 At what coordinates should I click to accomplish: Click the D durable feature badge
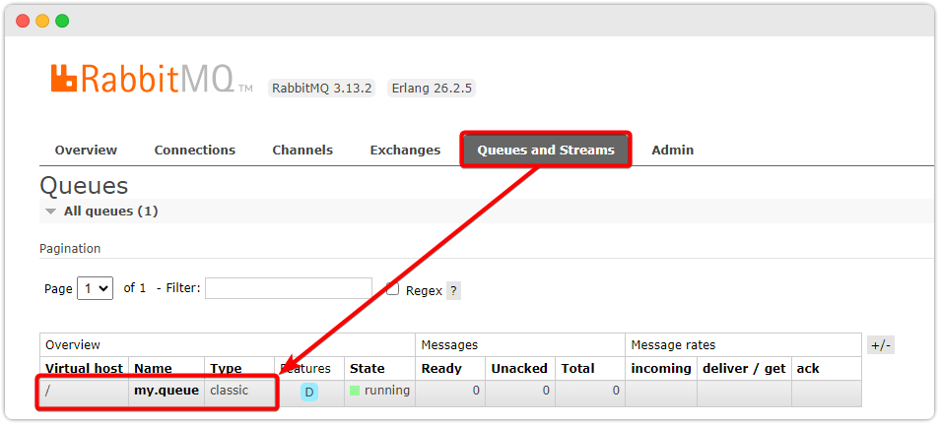(x=309, y=393)
